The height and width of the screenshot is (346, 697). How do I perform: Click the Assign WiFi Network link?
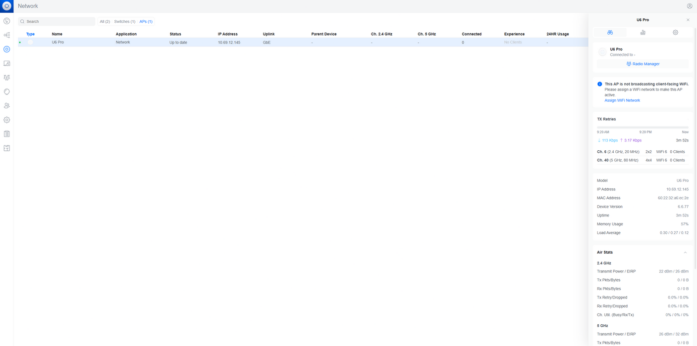click(x=622, y=100)
